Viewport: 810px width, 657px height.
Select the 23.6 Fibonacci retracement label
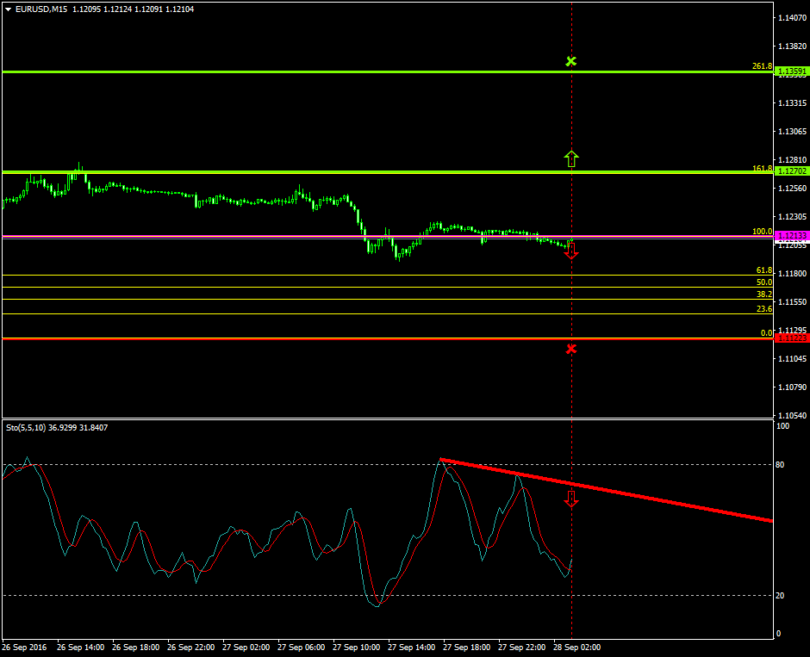pyautogui.click(x=763, y=308)
